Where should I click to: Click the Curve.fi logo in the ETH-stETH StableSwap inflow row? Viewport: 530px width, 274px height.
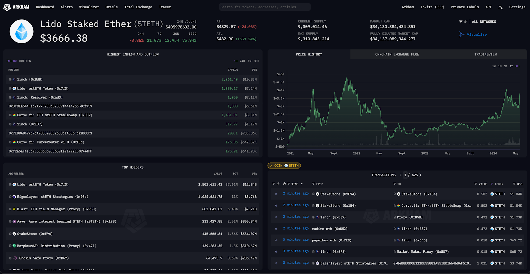click(x=14, y=115)
